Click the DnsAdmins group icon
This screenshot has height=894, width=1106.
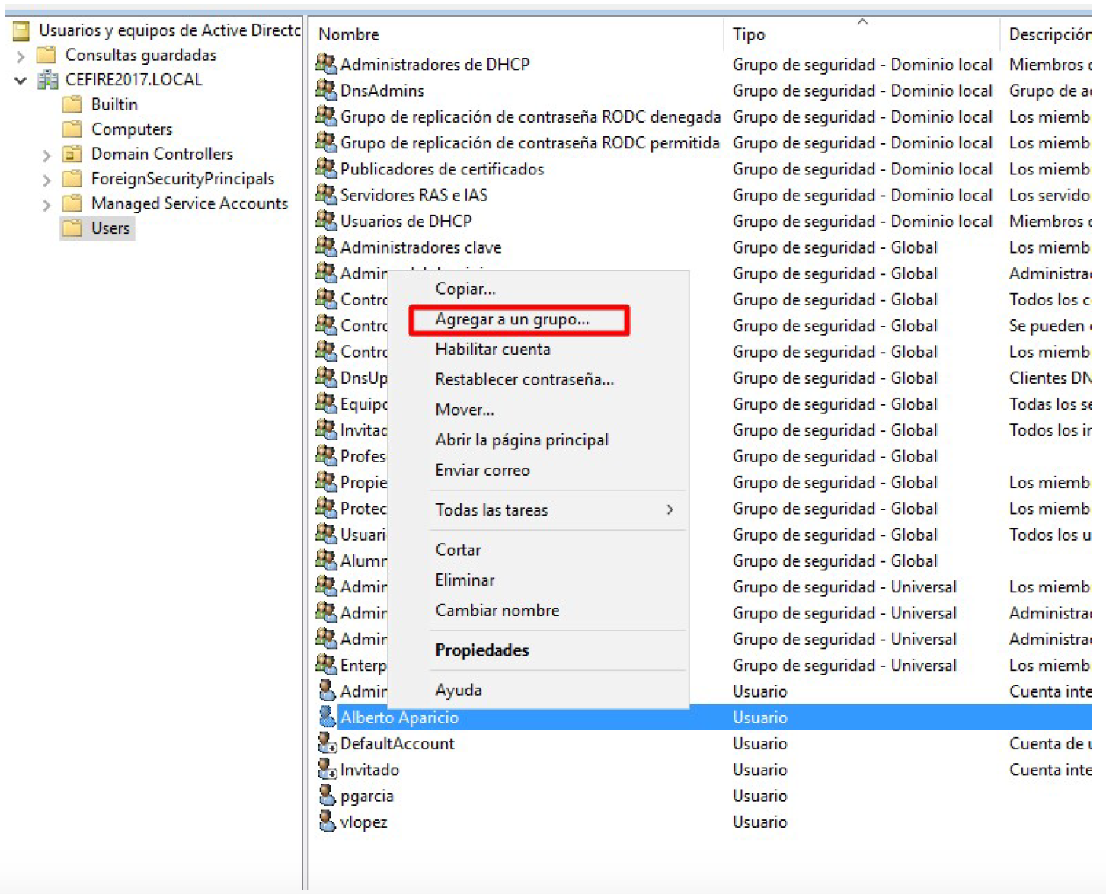coord(326,90)
